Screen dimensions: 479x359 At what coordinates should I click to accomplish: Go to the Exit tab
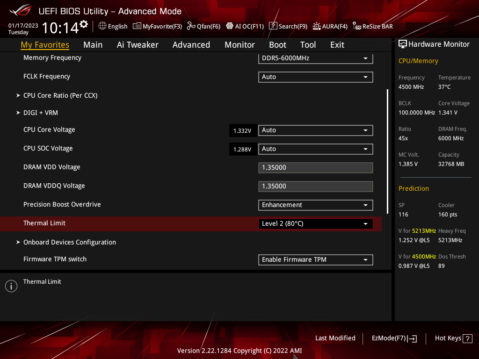(x=337, y=45)
